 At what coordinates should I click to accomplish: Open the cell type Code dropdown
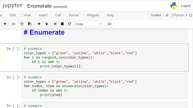(x=89, y=24)
